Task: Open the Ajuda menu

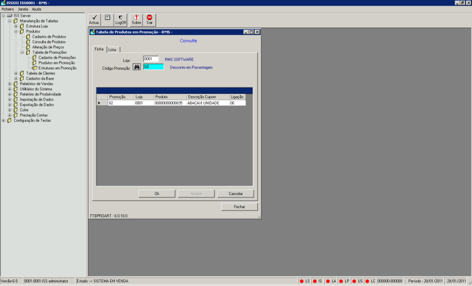Action: [x=36, y=9]
